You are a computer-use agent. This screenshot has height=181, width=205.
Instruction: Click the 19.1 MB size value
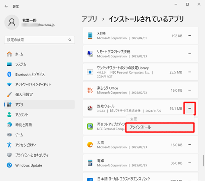pos(176,109)
